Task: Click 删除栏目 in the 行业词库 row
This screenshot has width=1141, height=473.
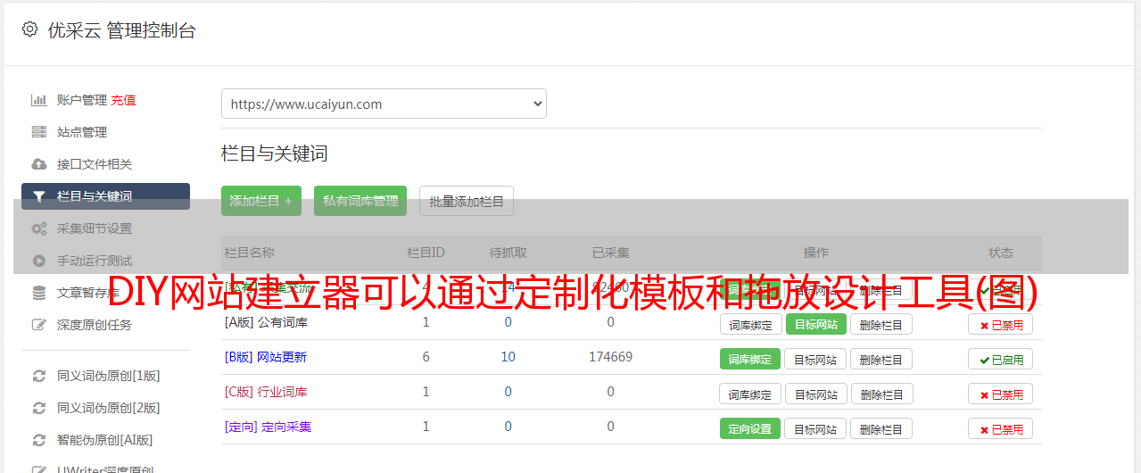Action: (881, 394)
